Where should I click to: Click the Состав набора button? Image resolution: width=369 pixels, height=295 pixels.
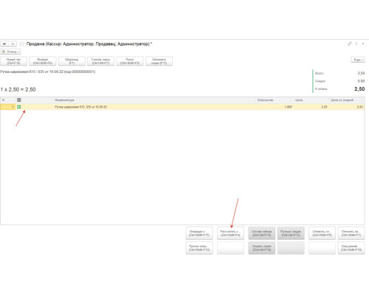click(x=262, y=233)
